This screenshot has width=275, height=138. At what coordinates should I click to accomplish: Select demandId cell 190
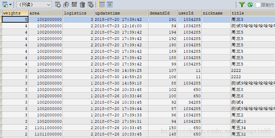163,45
